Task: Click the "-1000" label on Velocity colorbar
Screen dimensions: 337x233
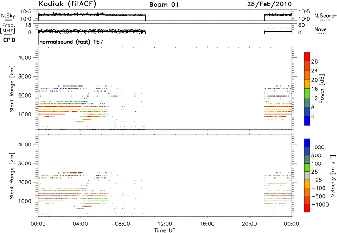Action: coord(320,204)
